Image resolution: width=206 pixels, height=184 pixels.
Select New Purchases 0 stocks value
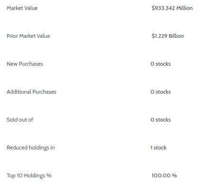[x=161, y=64]
